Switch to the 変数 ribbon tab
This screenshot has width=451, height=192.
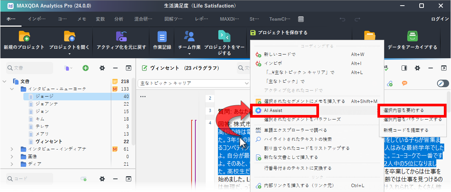[100, 19]
